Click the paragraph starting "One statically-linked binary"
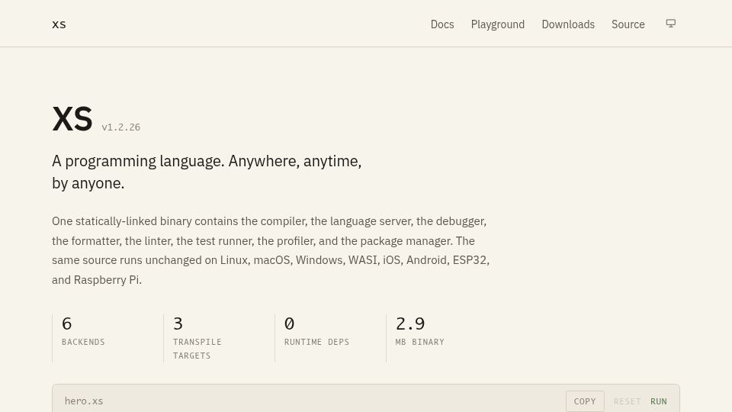732x412 pixels. pyautogui.click(x=271, y=250)
